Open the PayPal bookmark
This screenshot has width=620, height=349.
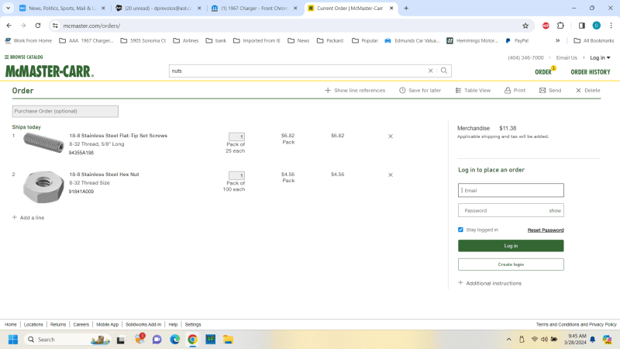click(x=517, y=41)
